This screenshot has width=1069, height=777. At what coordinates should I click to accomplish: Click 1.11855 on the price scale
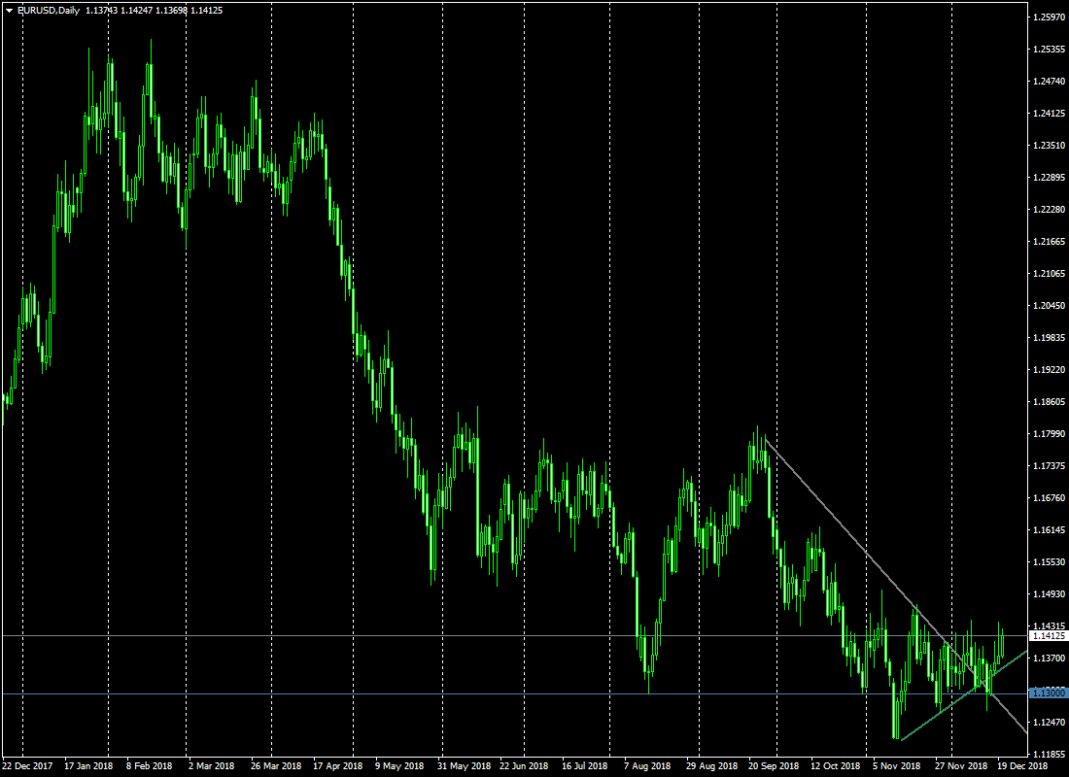[x=1049, y=754]
